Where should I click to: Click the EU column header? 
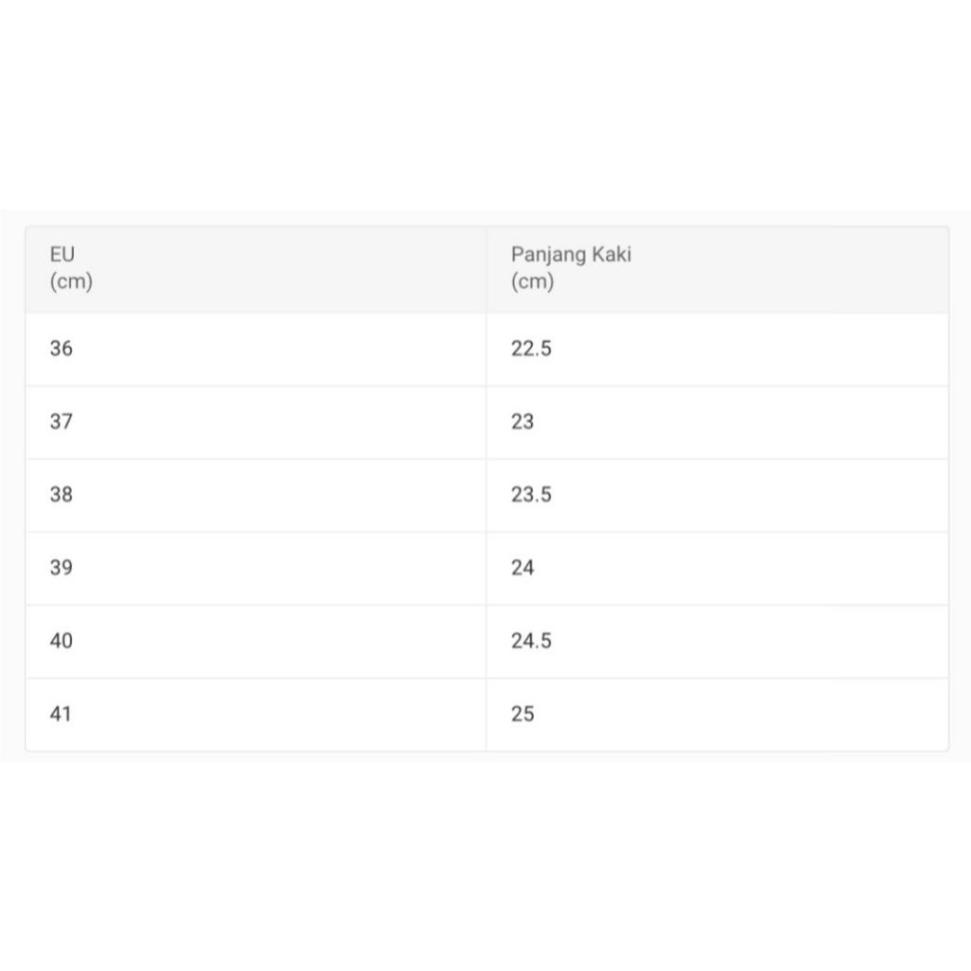pos(63,254)
